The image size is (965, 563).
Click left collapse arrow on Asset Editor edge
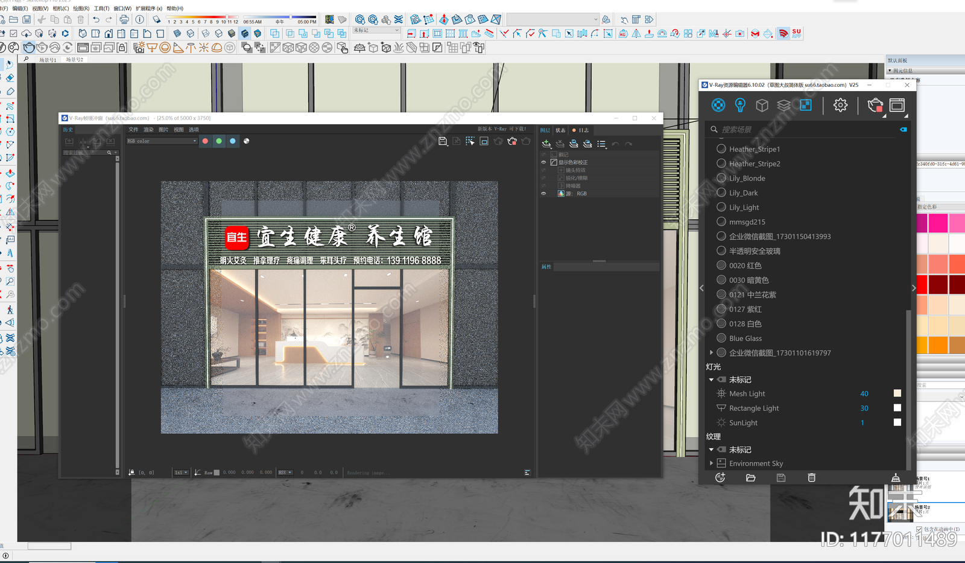(701, 288)
